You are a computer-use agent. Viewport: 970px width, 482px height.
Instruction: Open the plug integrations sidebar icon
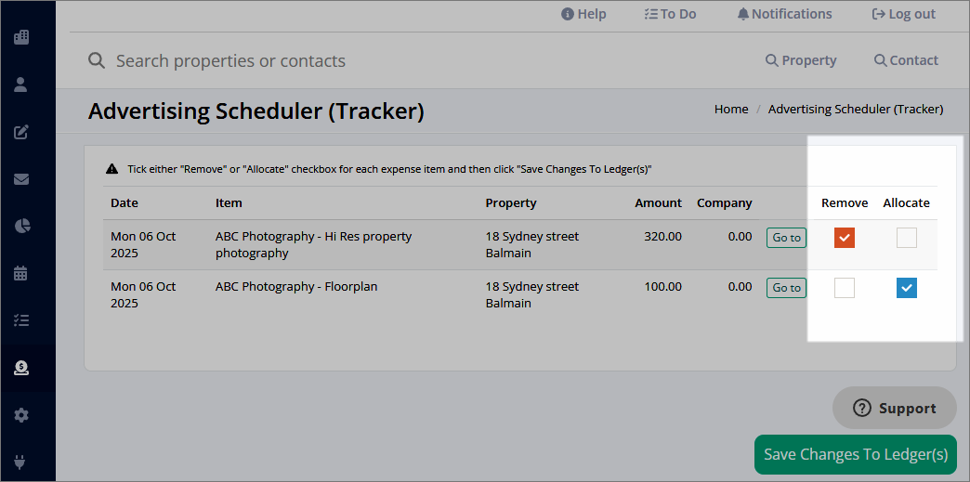click(x=21, y=462)
